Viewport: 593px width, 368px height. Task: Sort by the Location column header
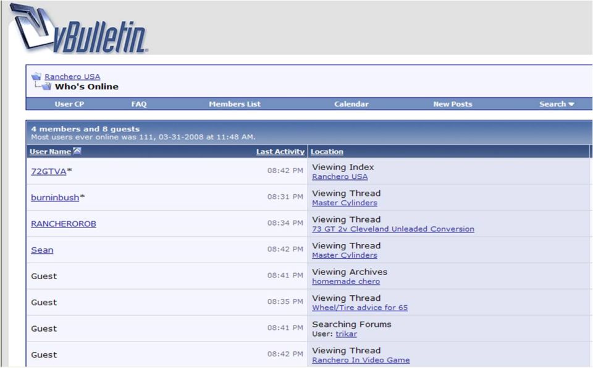[327, 152]
